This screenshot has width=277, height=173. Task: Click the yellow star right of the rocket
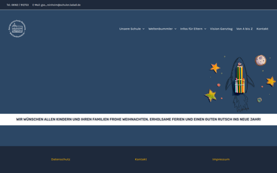pos(271,81)
